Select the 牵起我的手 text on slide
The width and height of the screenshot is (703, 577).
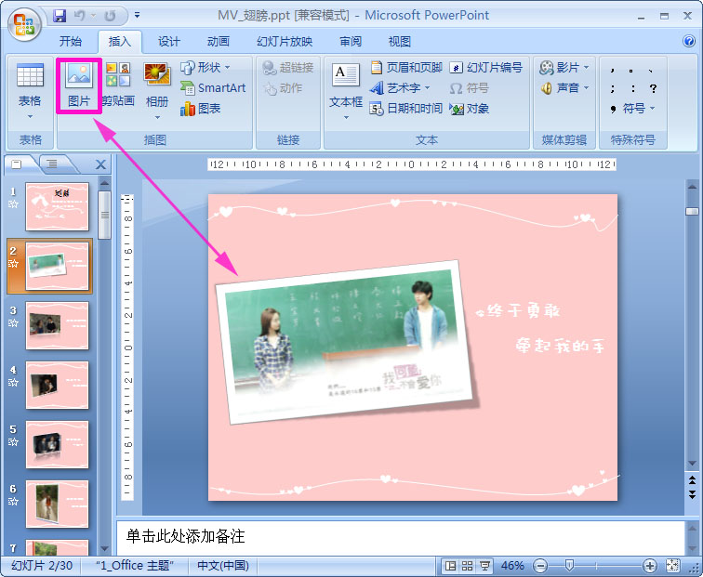point(560,346)
